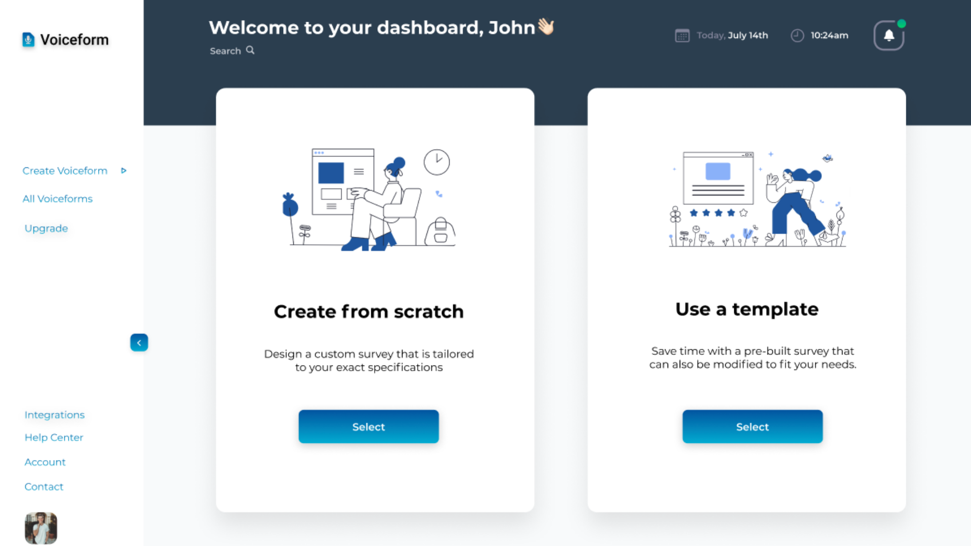This screenshot has height=546, width=971.
Task: Click the clock time icon
Action: click(797, 35)
